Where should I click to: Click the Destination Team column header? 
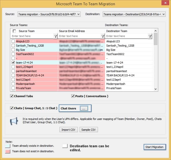click(x=129, y=31)
